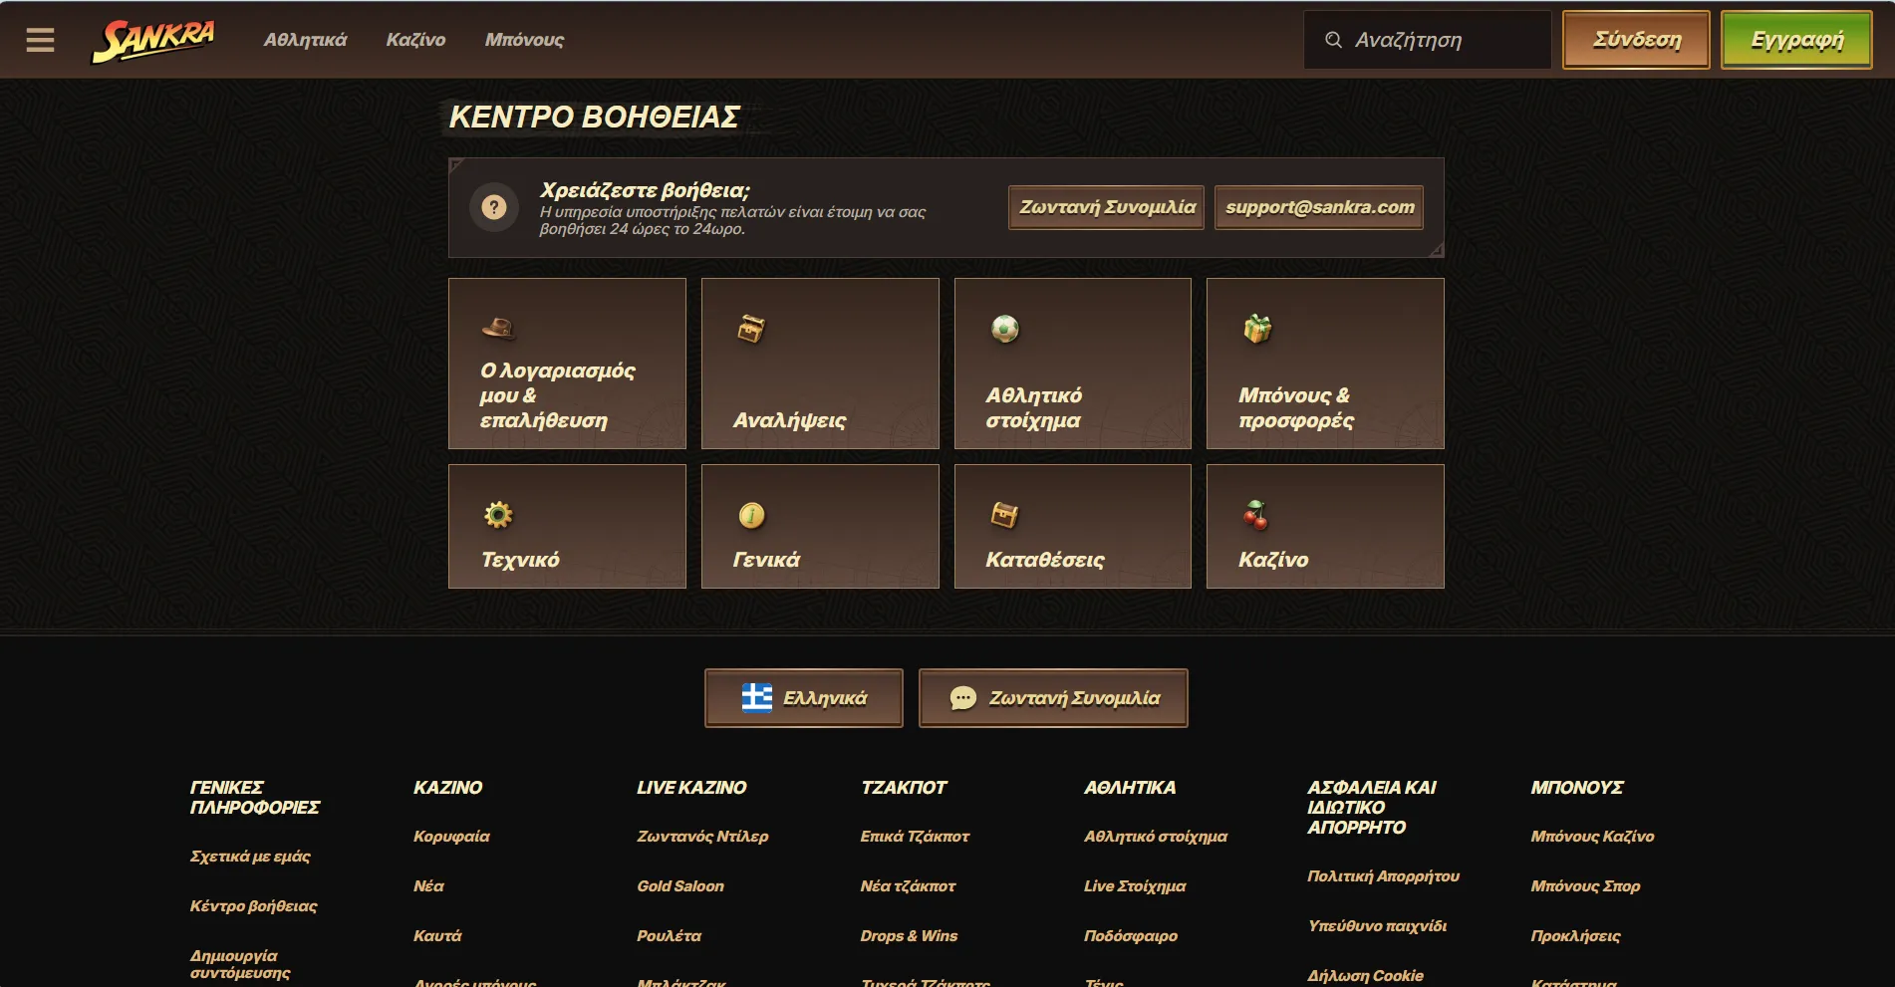This screenshot has height=987, width=1895.
Task: Click the Κορυφαία link under ΚΑΖΙΝΟ
Action: tap(451, 837)
